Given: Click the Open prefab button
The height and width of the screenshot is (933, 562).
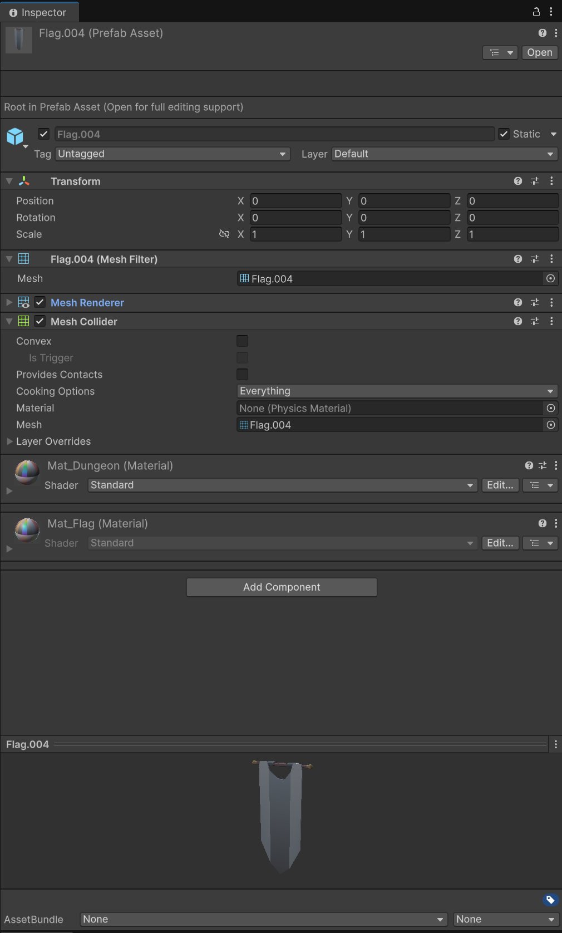Looking at the screenshot, I should (539, 52).
